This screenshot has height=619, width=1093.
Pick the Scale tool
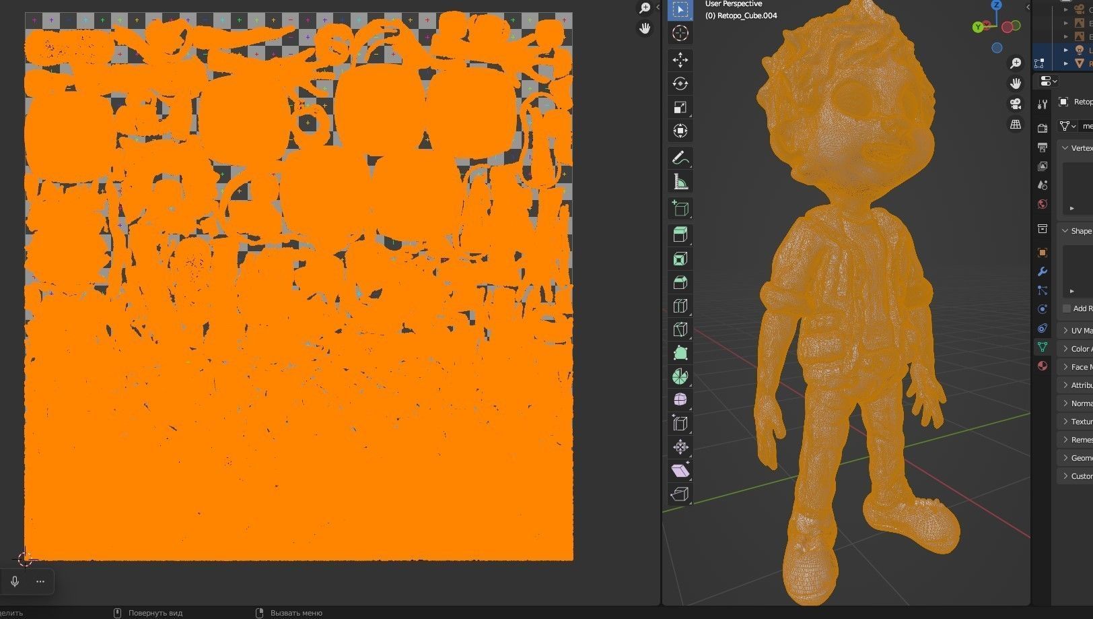click(680, 107)
